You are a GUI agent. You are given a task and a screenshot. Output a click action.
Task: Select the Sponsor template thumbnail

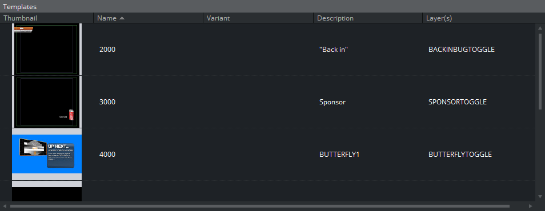coord(47,102)
